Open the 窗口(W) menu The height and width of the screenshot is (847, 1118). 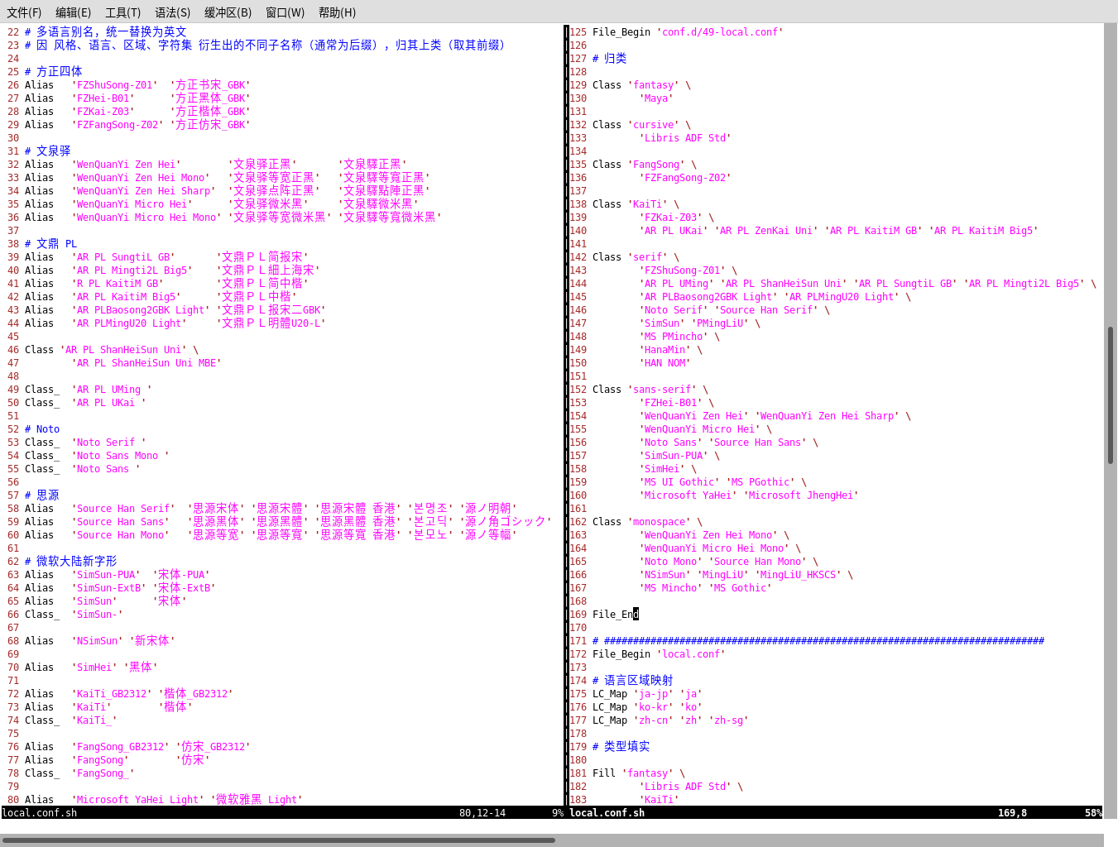click(285, 12)
